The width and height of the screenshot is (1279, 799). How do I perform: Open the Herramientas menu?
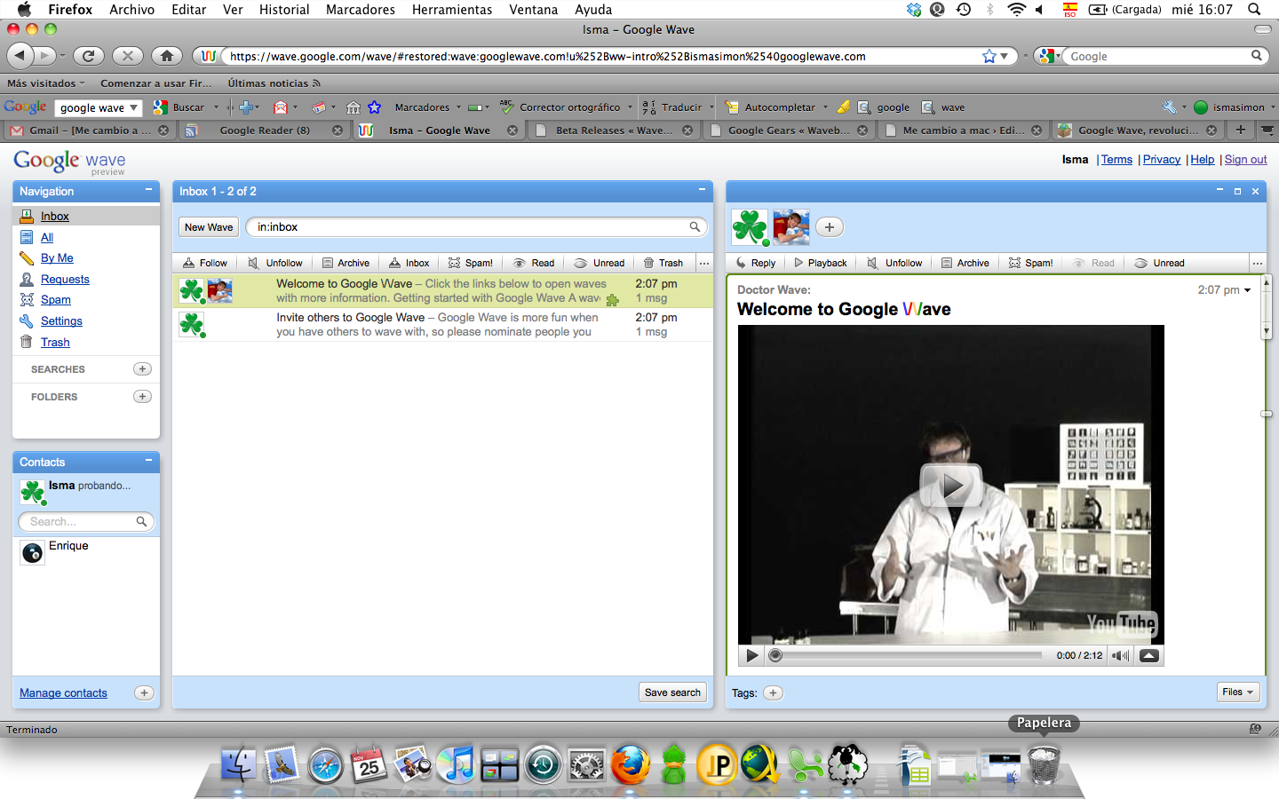(x=452, y=10)
